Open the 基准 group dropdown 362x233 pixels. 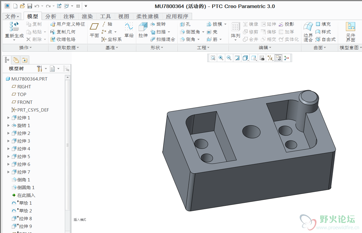point(112,48)
